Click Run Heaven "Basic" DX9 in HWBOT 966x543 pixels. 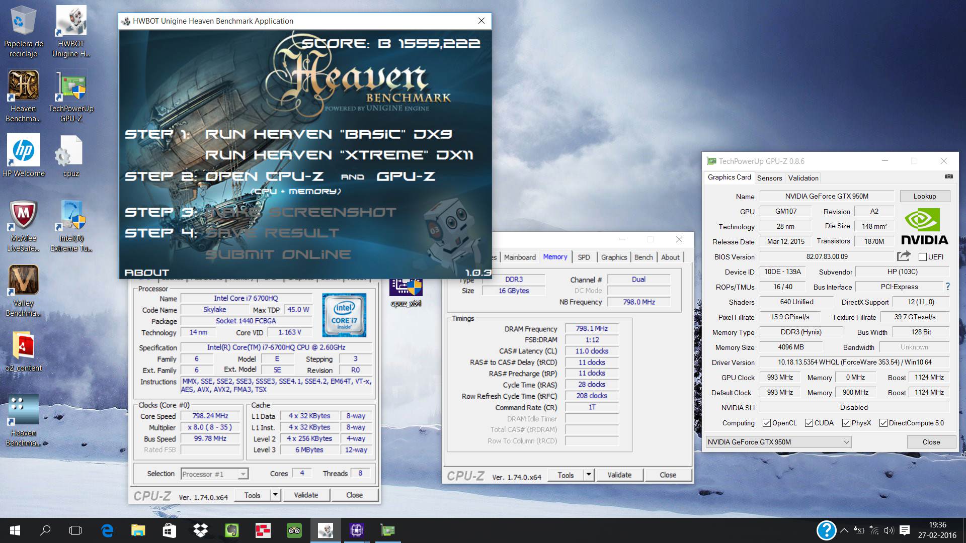tap(329, 134)
